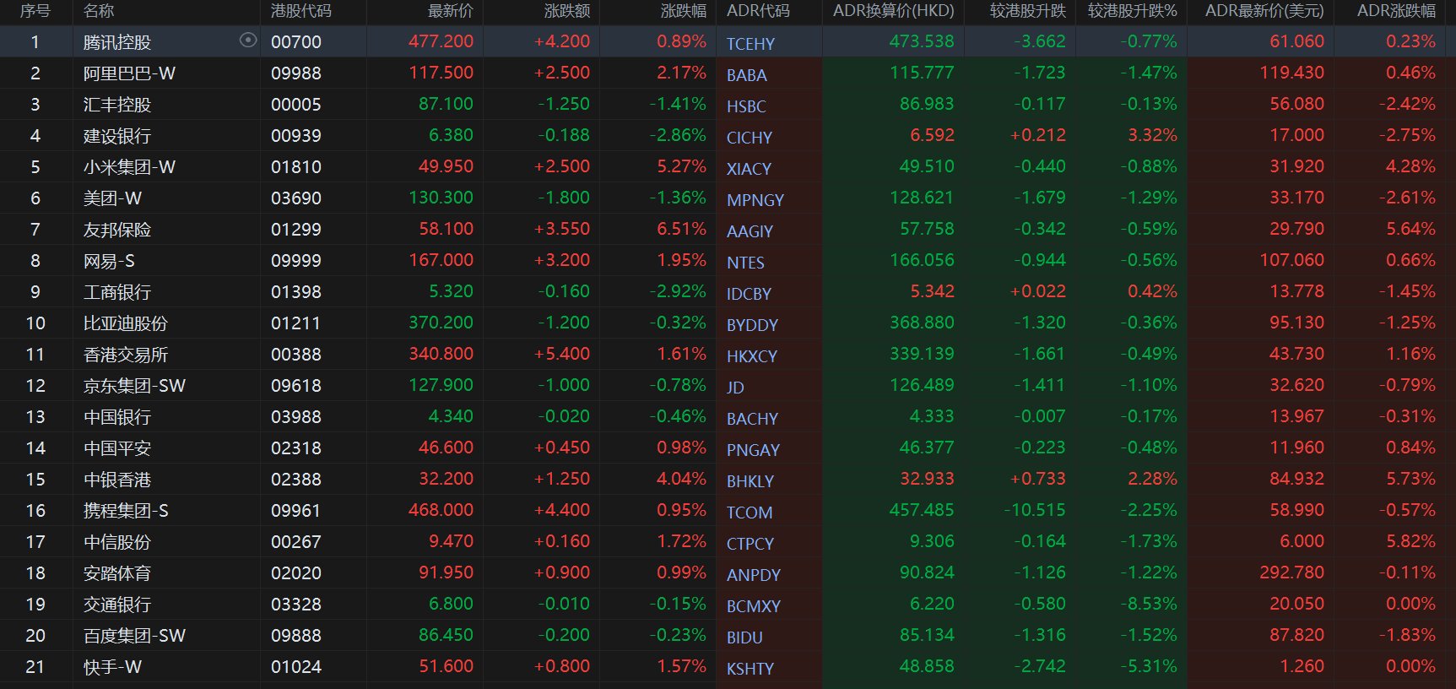Select the 腾讯控股 stock name
This screenshot has height=689, width=1456.
point(117,42)
